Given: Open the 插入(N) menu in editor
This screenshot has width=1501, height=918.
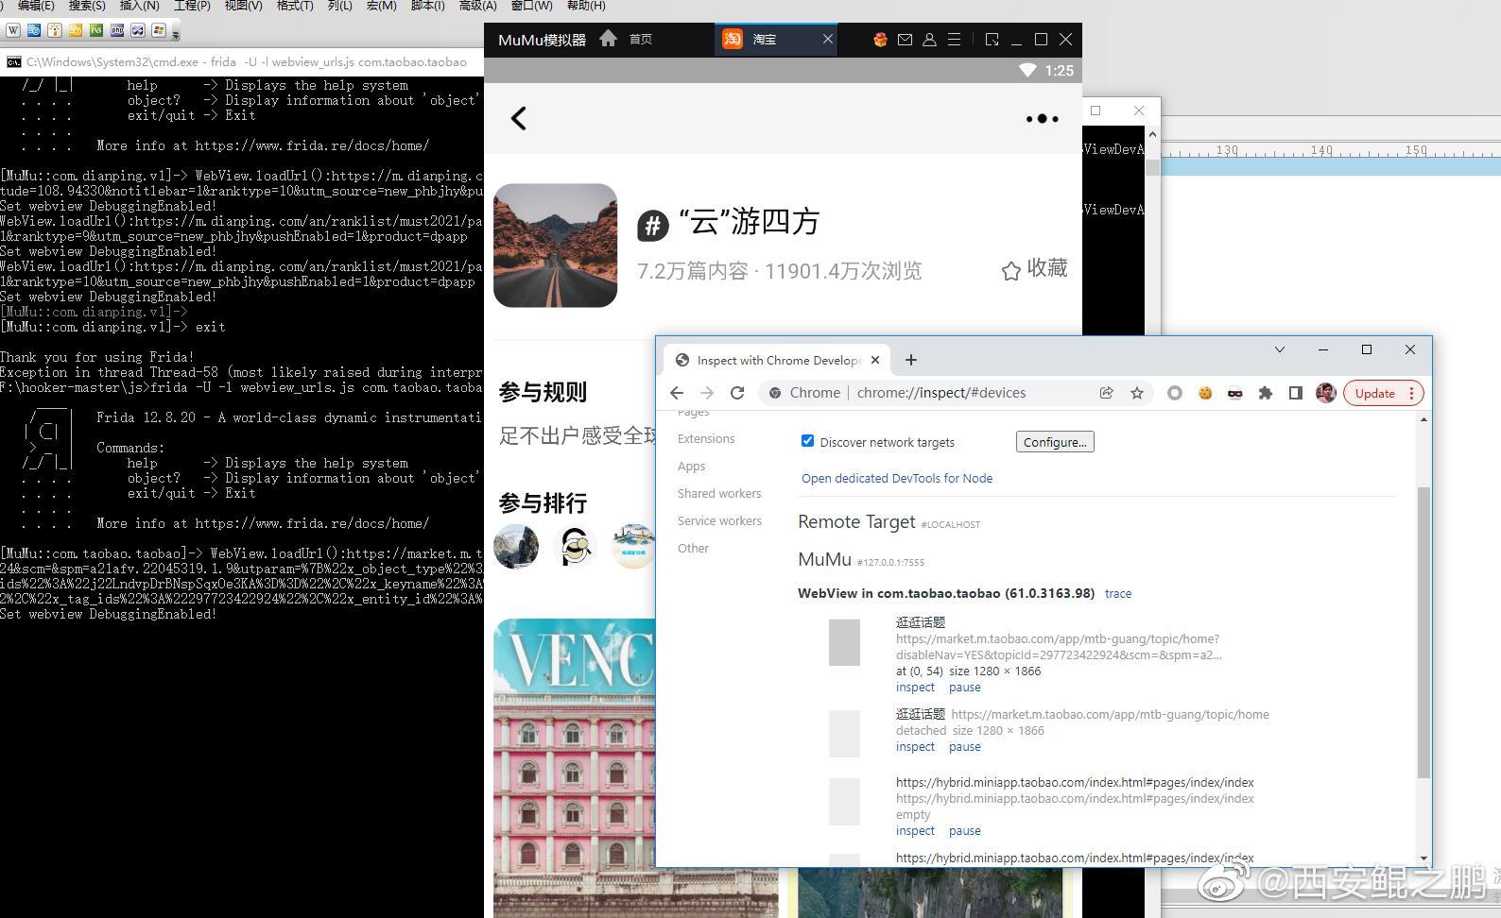Looking at the screenshot, I should point(139,6).
